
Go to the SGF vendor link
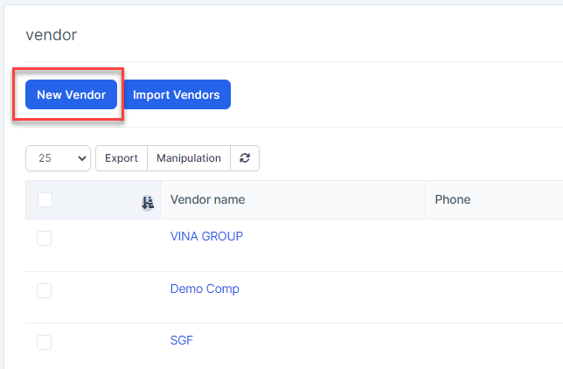pyautogui.click(x=182, y=340)
